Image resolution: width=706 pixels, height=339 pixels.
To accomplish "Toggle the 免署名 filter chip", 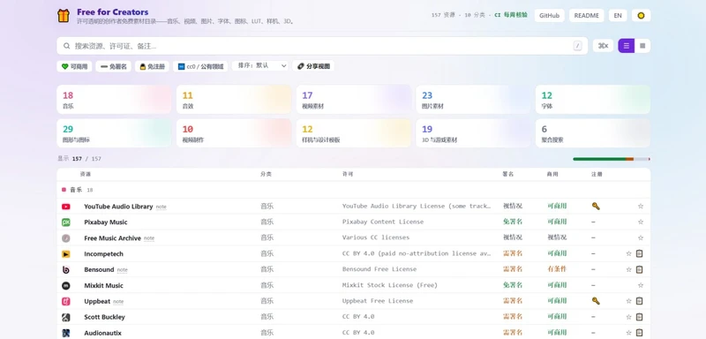I will pyautogui.click(x=114, y=66).
